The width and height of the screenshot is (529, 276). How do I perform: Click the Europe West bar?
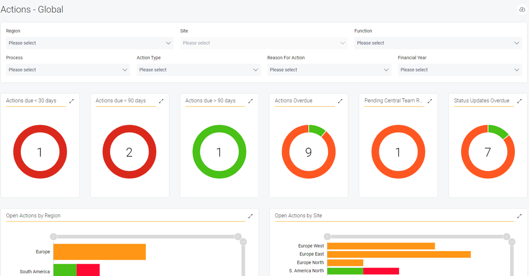click(x=381, y=246)
